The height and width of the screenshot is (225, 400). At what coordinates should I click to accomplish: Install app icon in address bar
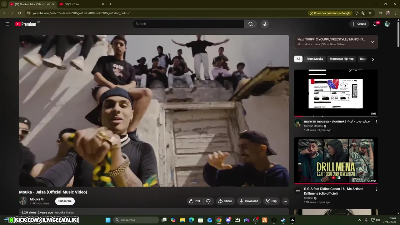357,13
